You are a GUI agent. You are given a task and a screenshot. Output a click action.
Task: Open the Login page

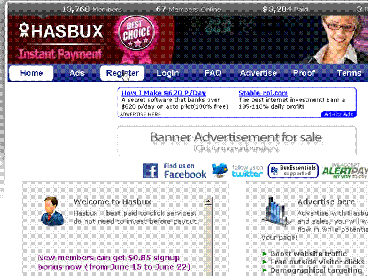click(167, 73)
